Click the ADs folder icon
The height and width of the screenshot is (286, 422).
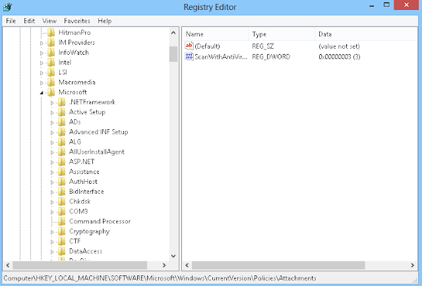pos(61,122)
